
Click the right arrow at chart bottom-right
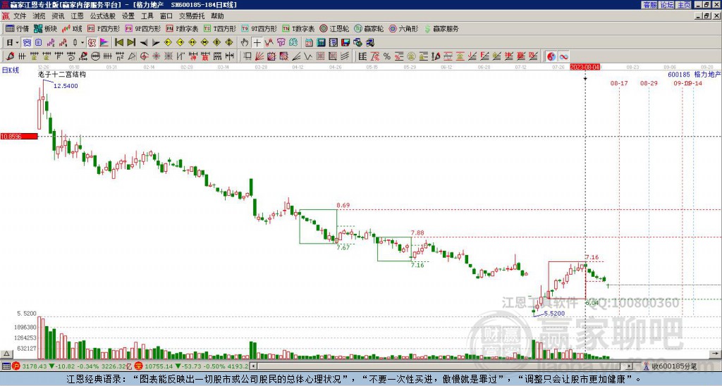tap(716, 354)
